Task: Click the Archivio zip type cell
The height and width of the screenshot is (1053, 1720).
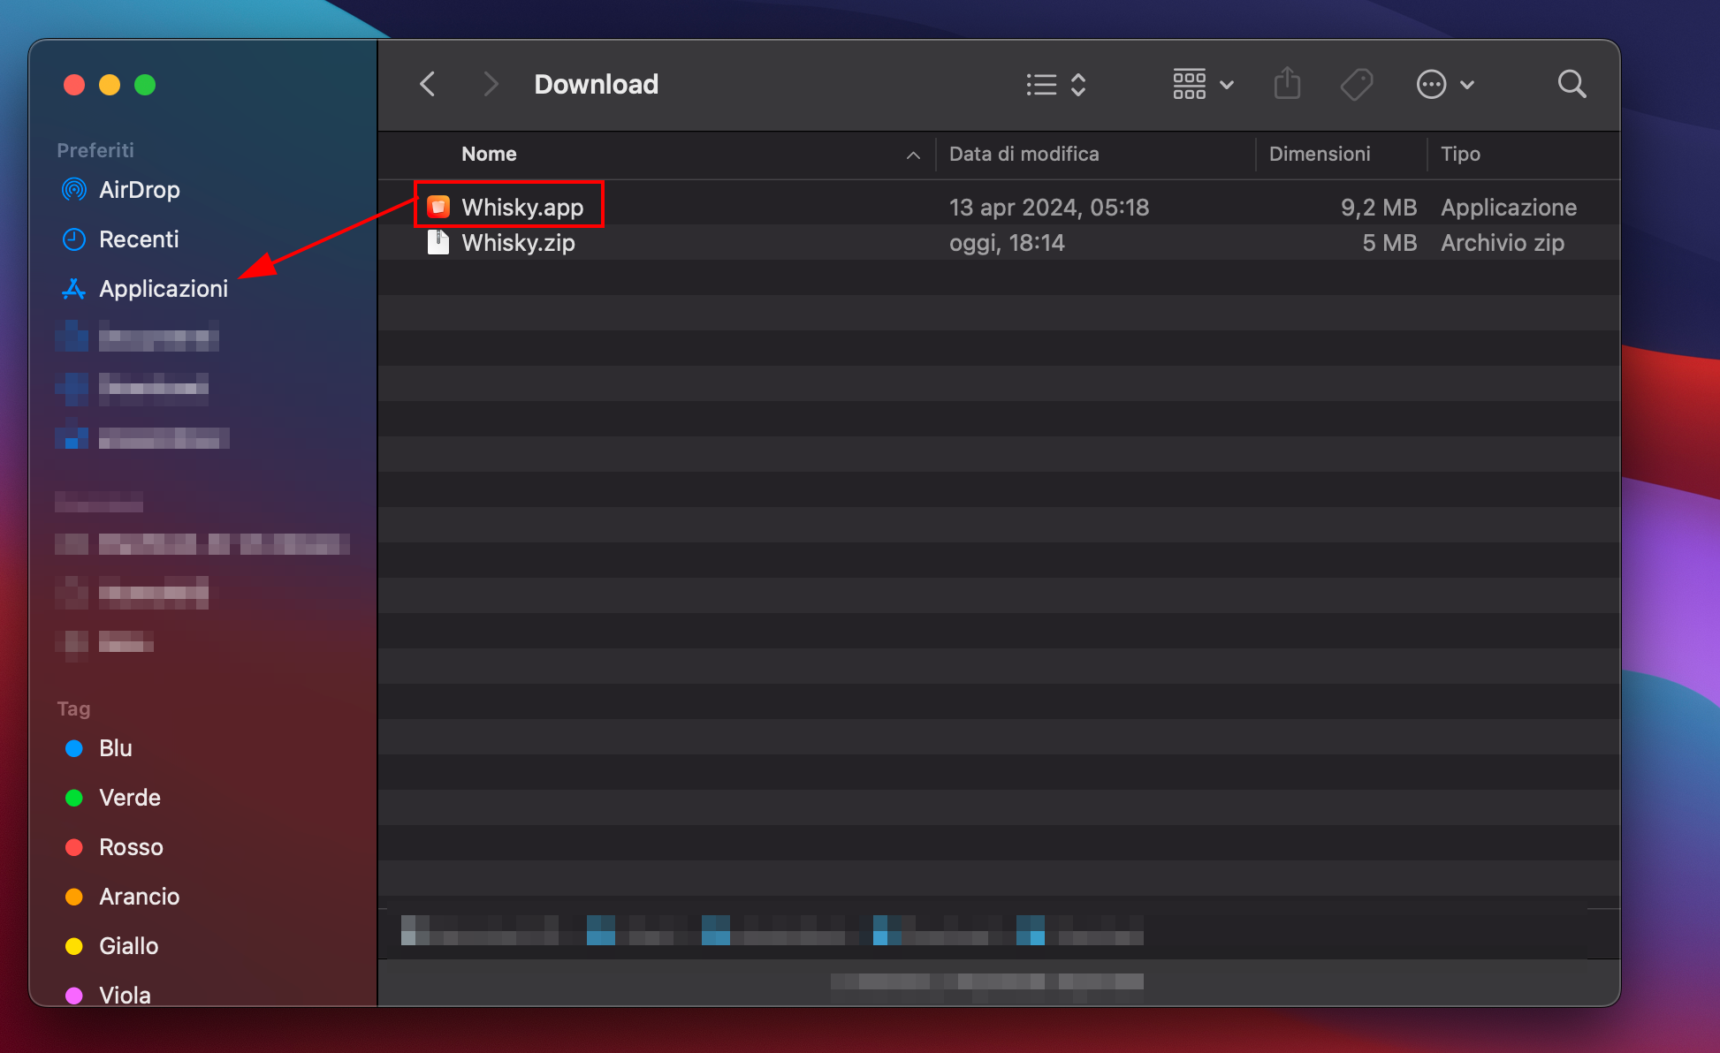Action: click(x=1503, y=243)
